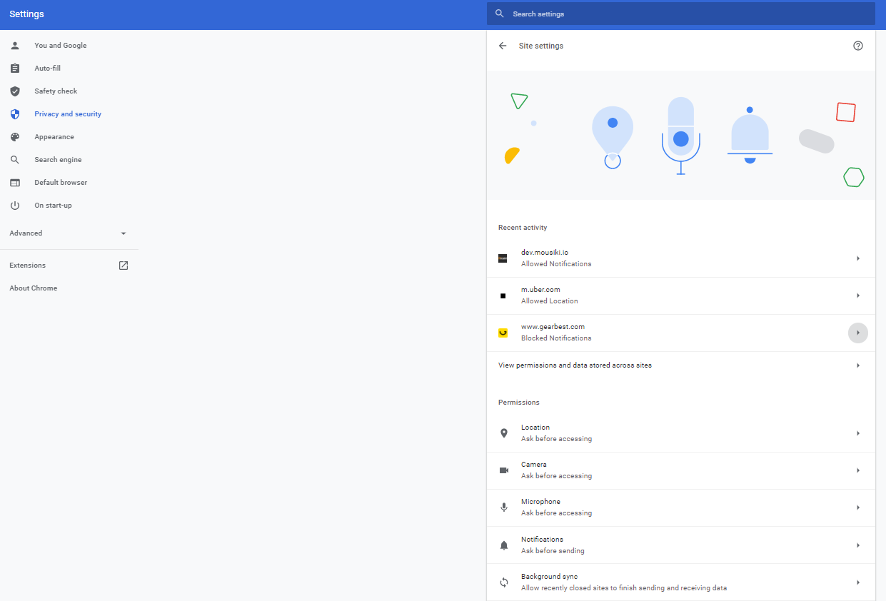Click the Camera permission icon
Image resolution: width=886 pixels, height=601 pixels.
point(504,470)
